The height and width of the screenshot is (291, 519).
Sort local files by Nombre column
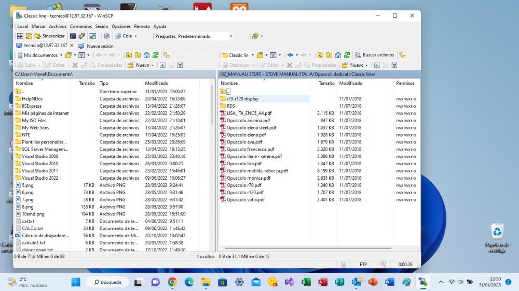coord(42,83)
